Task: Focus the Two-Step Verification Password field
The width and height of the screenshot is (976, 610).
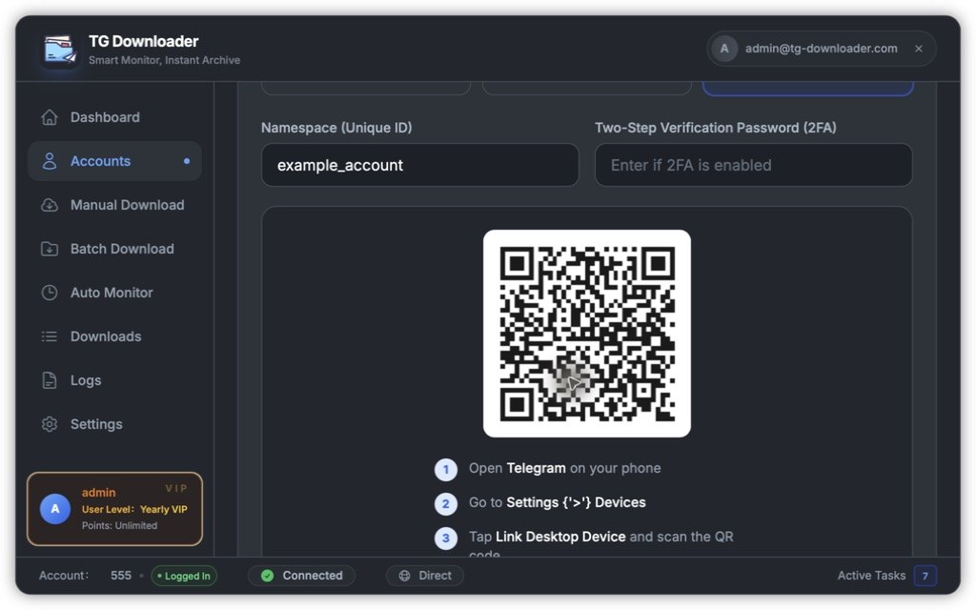Action: pos(754,165)
